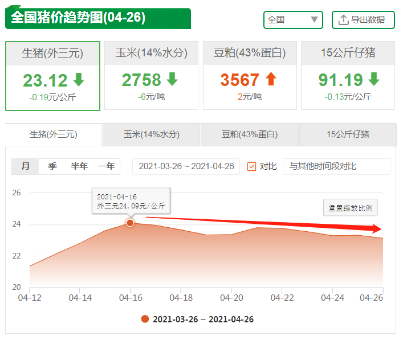403x340 pixels.
Task: Click the 2元/吨 change text
Action: [250, 97]
